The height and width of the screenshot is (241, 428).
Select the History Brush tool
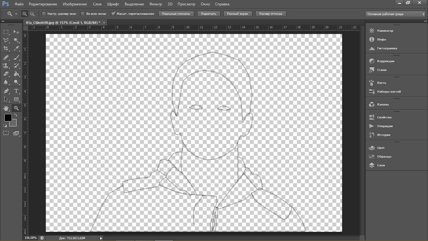pyautogui.click(x=16, y=66)
